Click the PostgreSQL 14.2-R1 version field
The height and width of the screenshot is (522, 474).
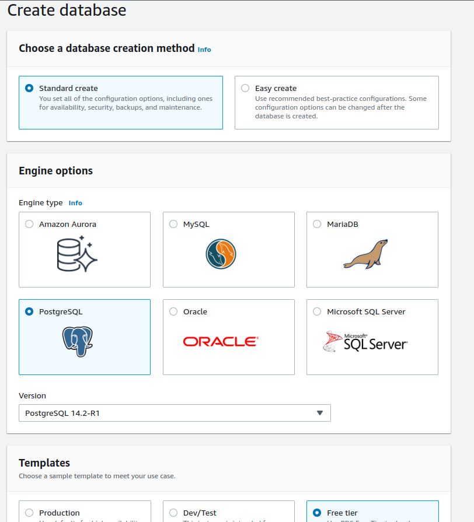point(146,412)
